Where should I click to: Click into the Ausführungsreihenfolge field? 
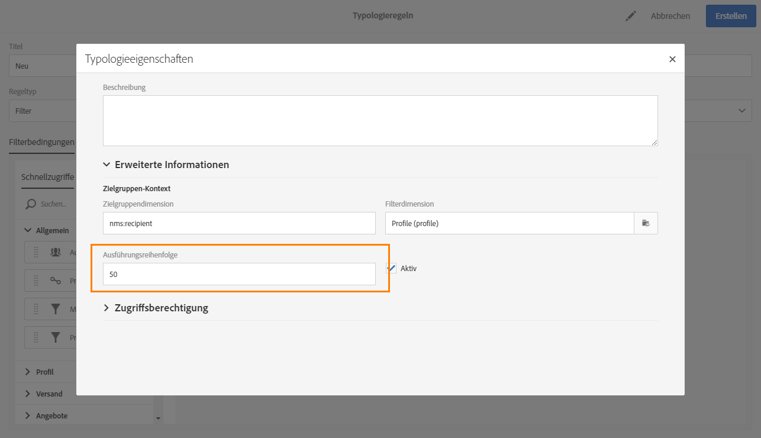(x=239, y=274)
